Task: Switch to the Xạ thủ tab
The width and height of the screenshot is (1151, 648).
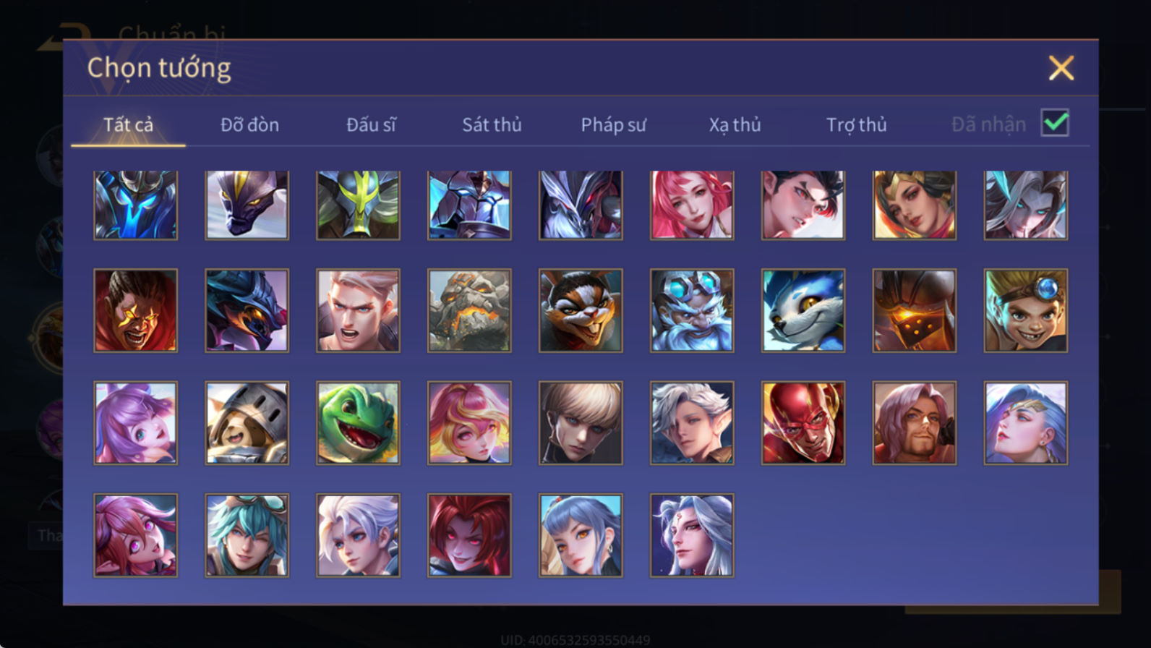Action: pyautogui.click(x=735, y=125)
